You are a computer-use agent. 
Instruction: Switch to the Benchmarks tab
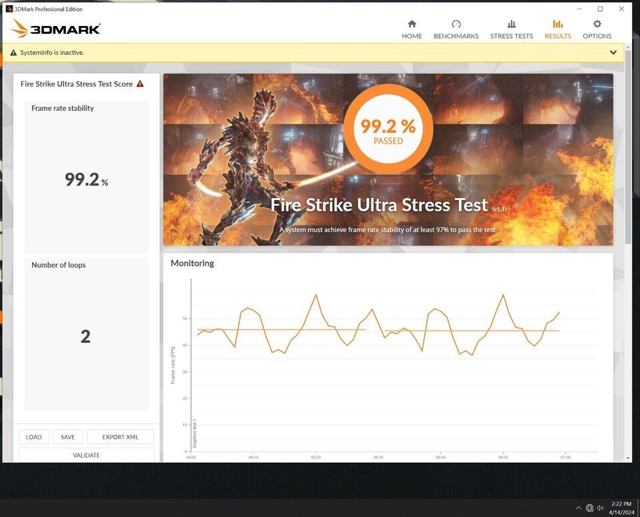pyautogui.click(x=456, y=29)
